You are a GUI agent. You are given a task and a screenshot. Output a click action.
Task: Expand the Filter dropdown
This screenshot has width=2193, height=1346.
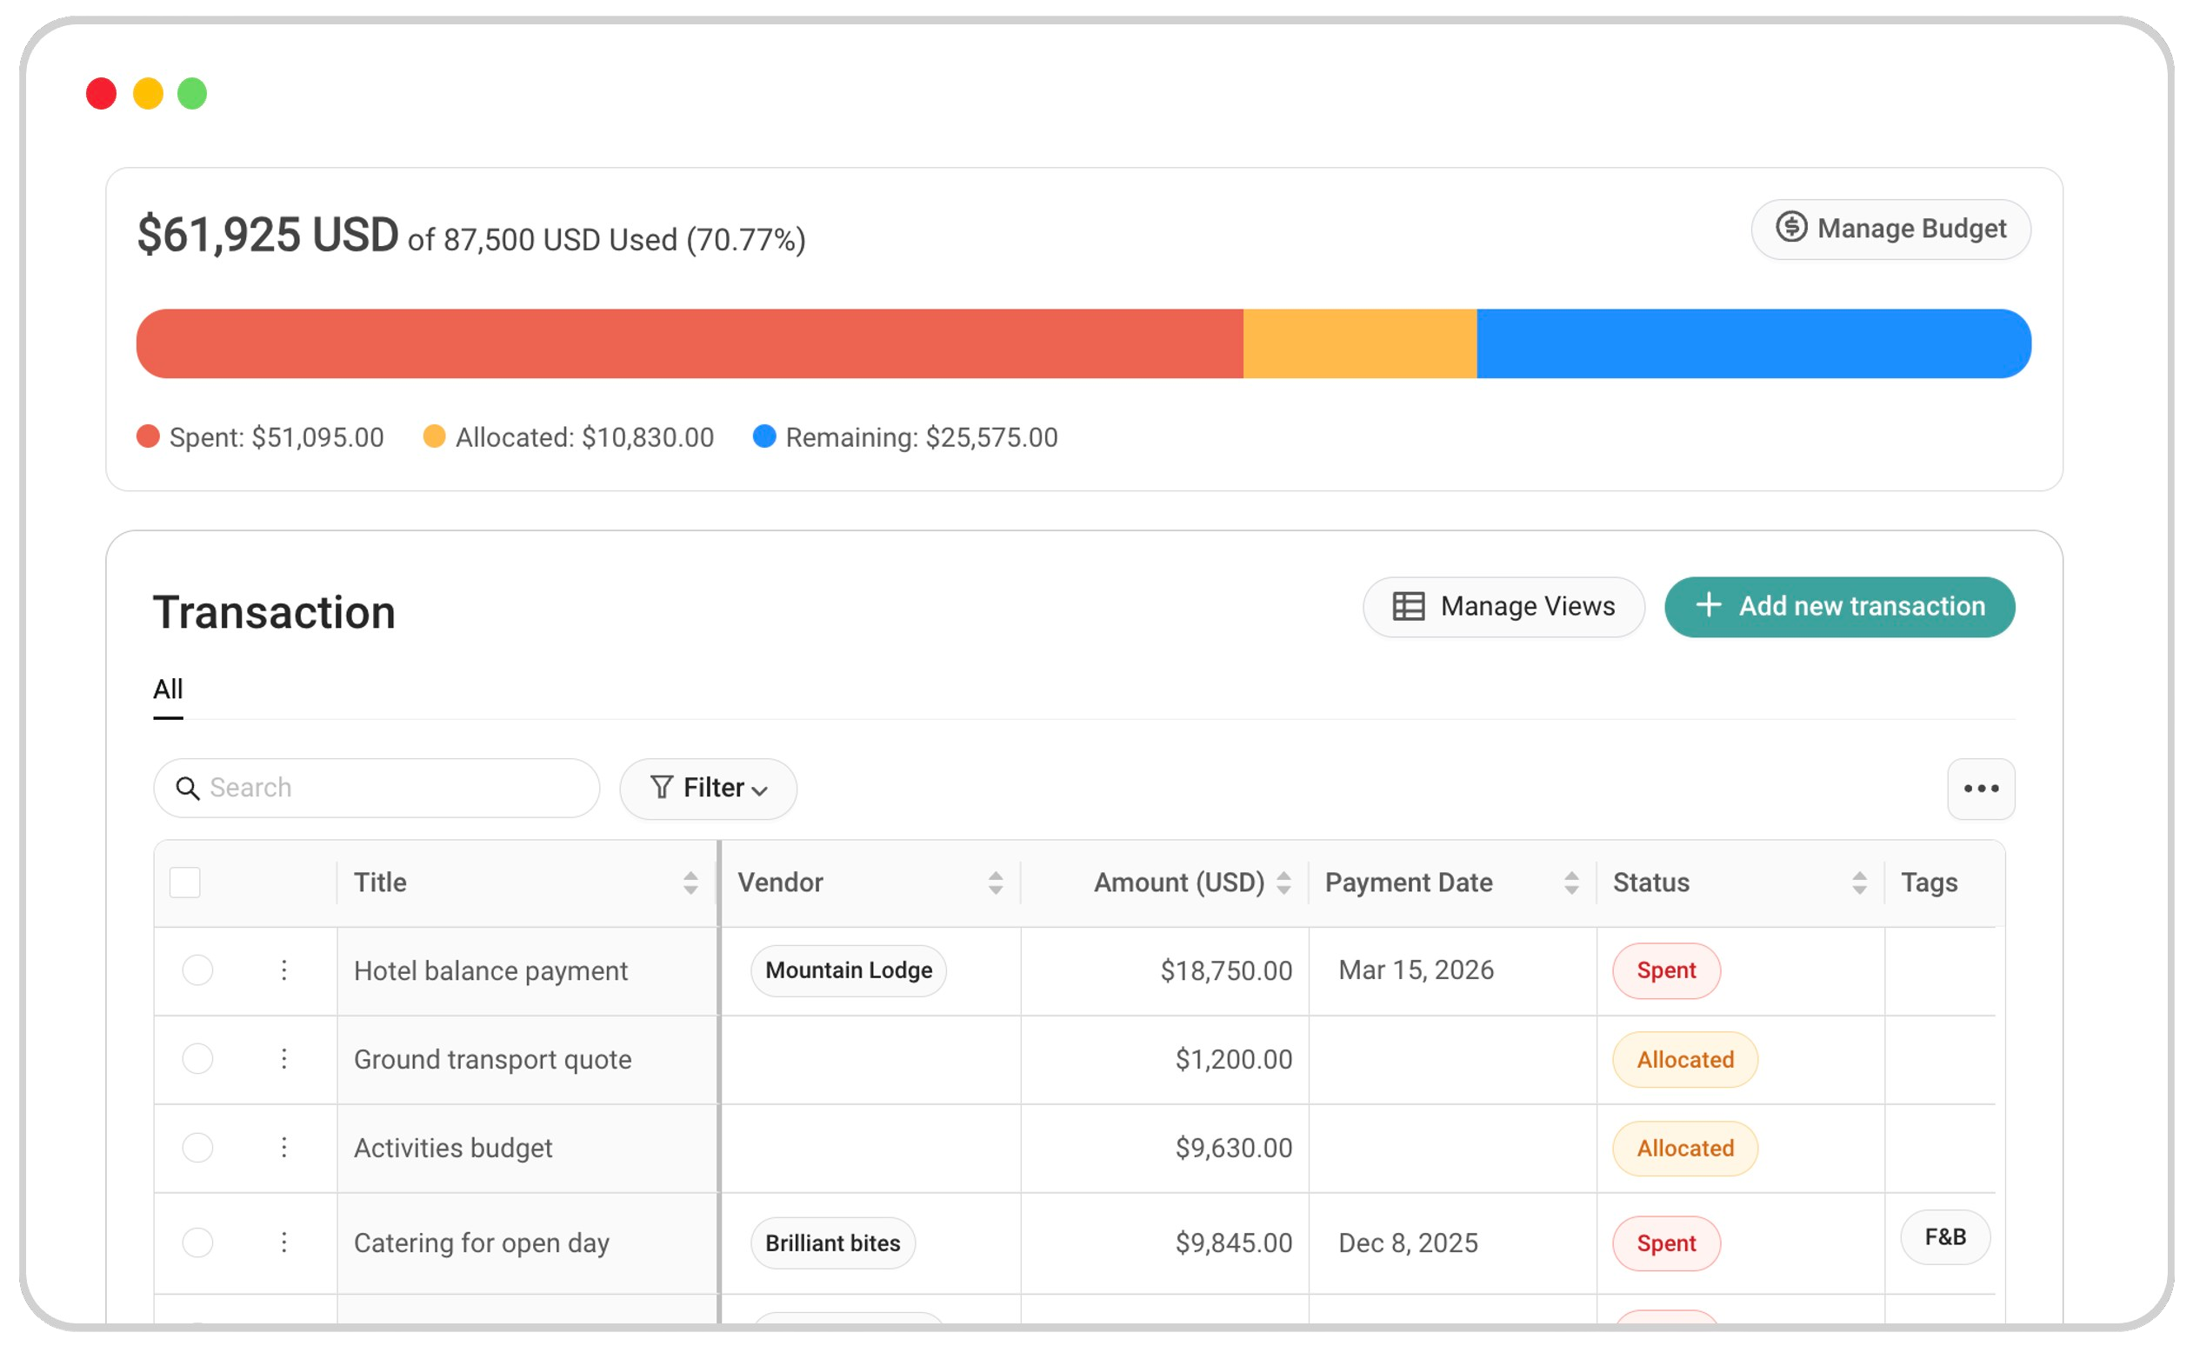point(709,789)
